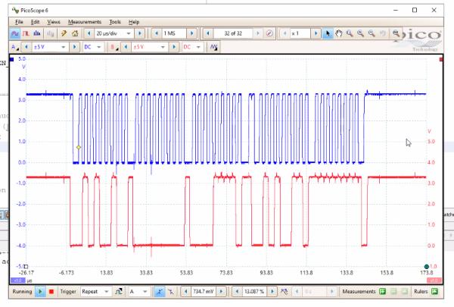Click the post-trigger delay icon
This screenshot has height=307, width=454.
pyautogui.click(x=285, y=292)
